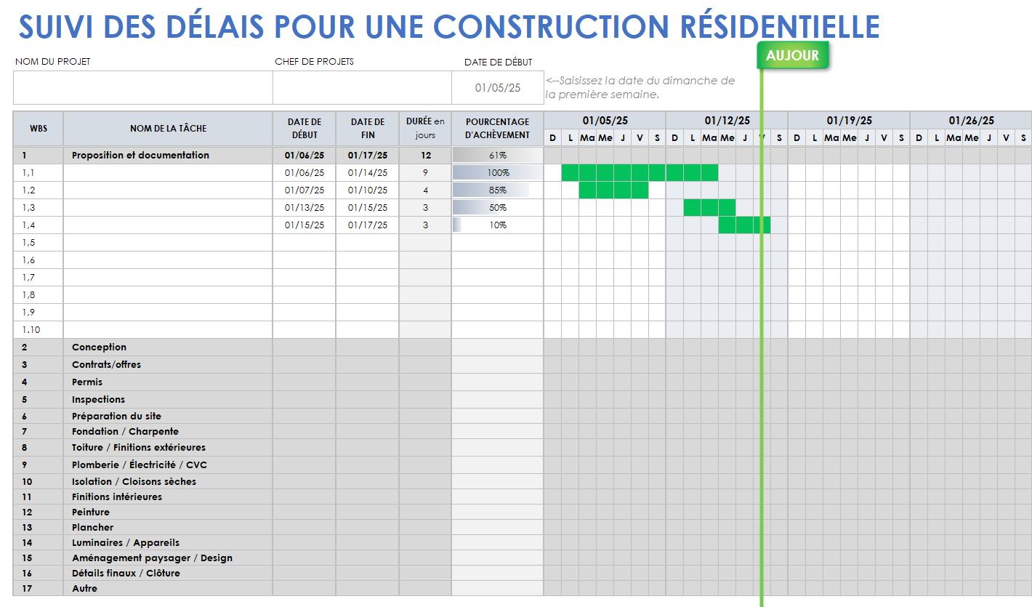Select 'Aménagement paysager / Design' row label
This screenshot has height=607, width=1032.
152,558
